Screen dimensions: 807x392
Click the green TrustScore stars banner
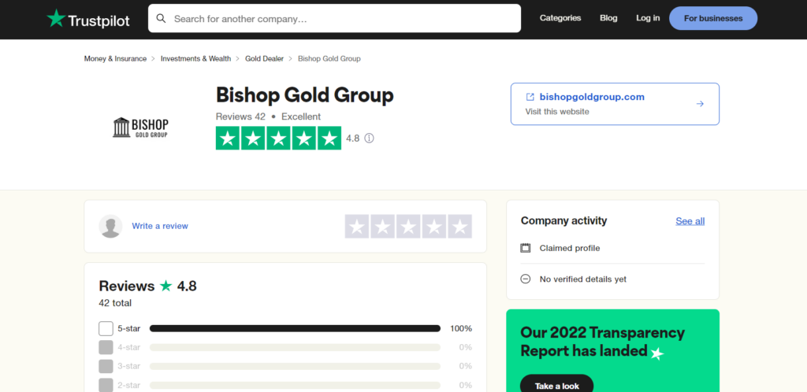coord(278,139)
